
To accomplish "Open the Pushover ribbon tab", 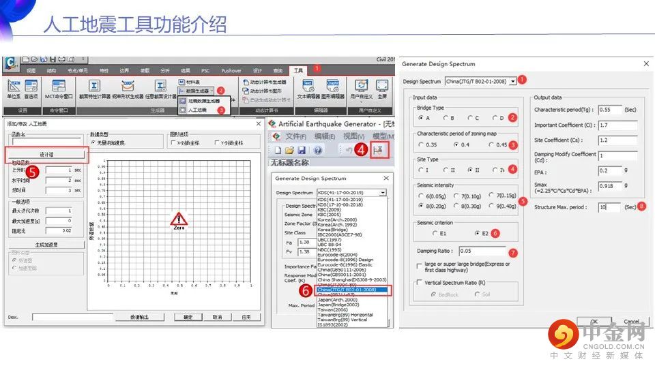I will point(231,70).
